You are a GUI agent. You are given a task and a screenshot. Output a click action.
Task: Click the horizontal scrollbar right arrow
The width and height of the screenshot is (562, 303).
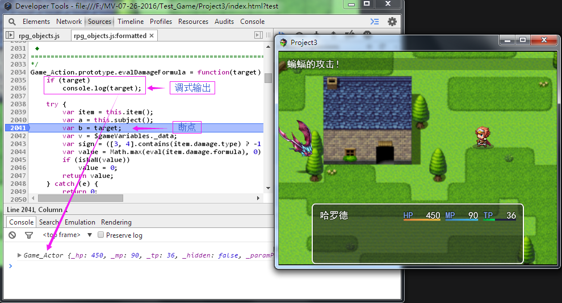point(258,198)
